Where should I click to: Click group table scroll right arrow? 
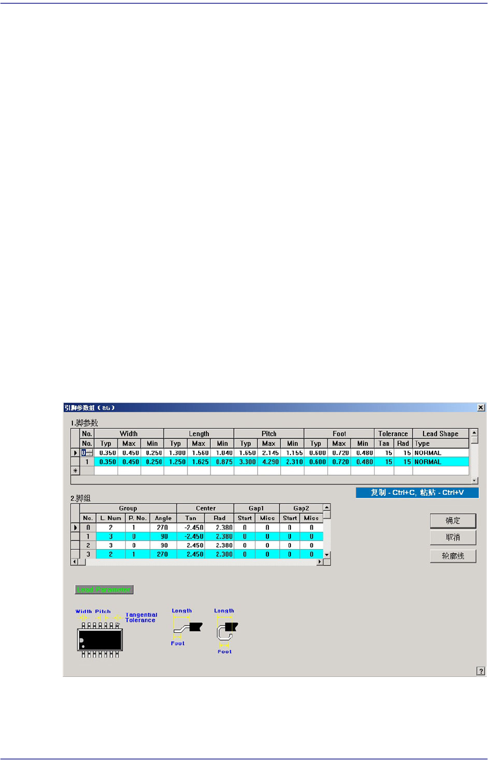(320, 562)
